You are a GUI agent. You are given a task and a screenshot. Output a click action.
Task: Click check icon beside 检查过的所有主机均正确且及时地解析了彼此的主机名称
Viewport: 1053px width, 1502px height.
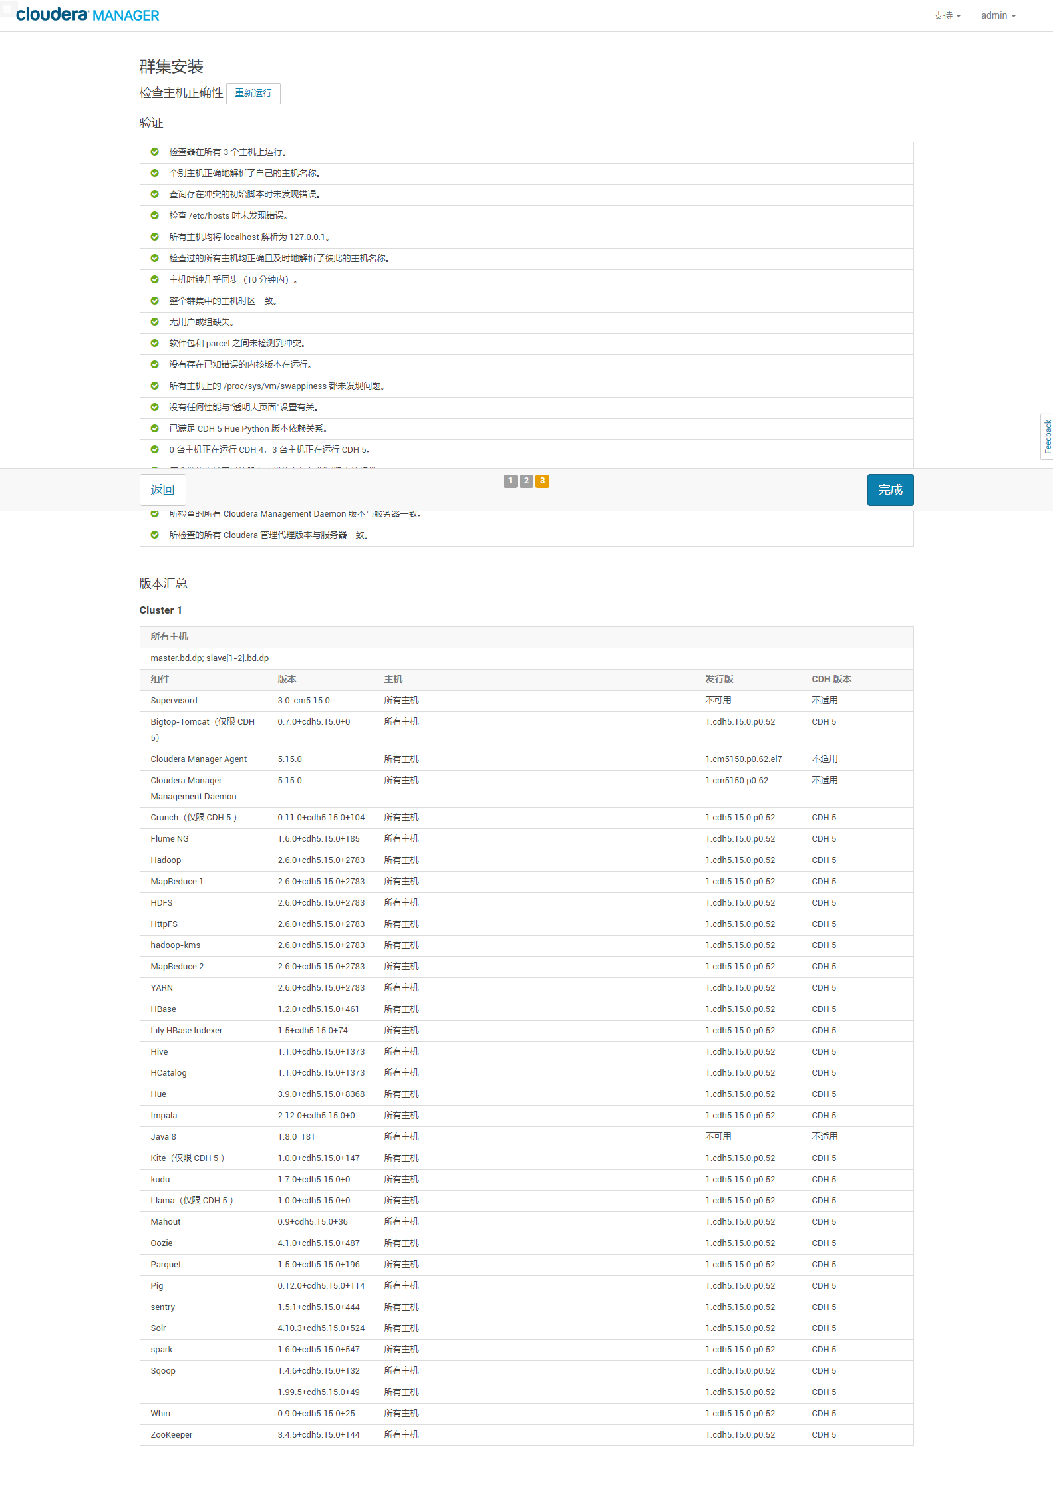(154, 258)
